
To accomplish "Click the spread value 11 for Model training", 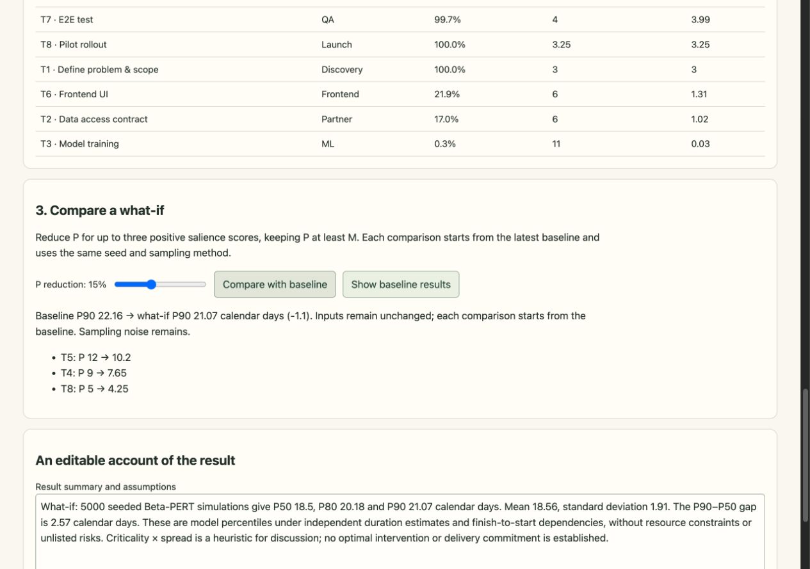I will click(x=556, y=144).
